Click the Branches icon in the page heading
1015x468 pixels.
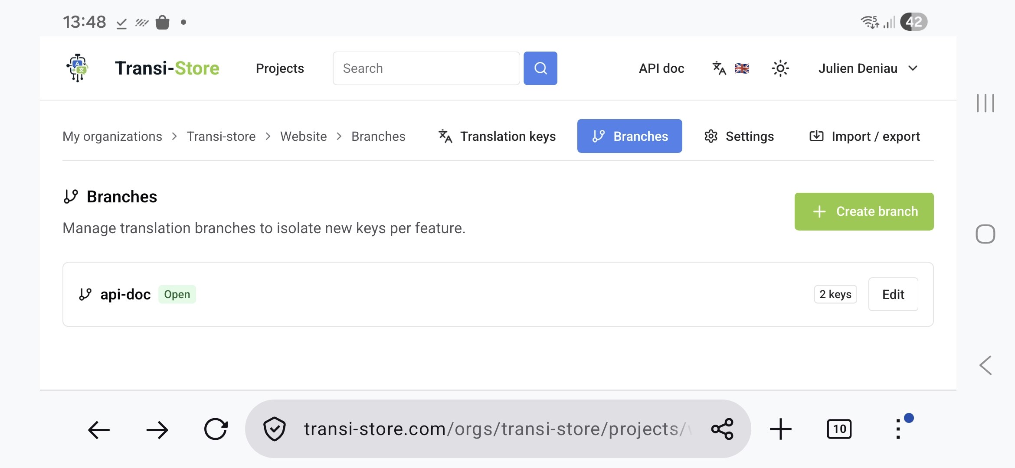click(x=71, y=196)
